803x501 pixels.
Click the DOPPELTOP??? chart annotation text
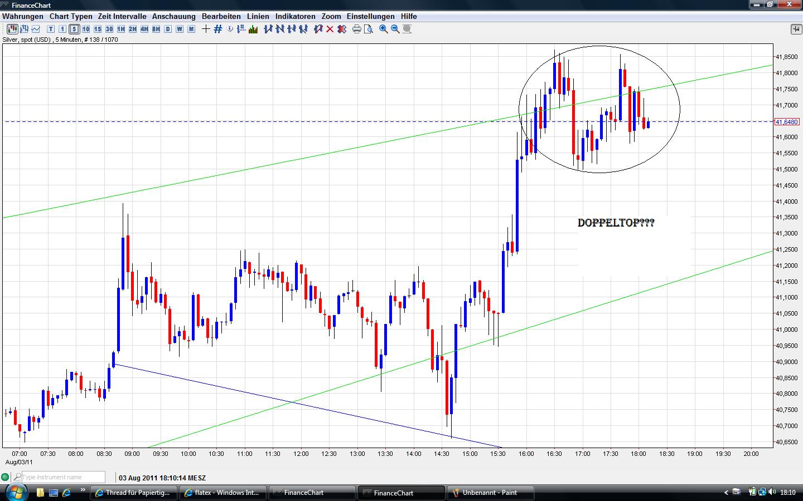[x=616, y=223]
